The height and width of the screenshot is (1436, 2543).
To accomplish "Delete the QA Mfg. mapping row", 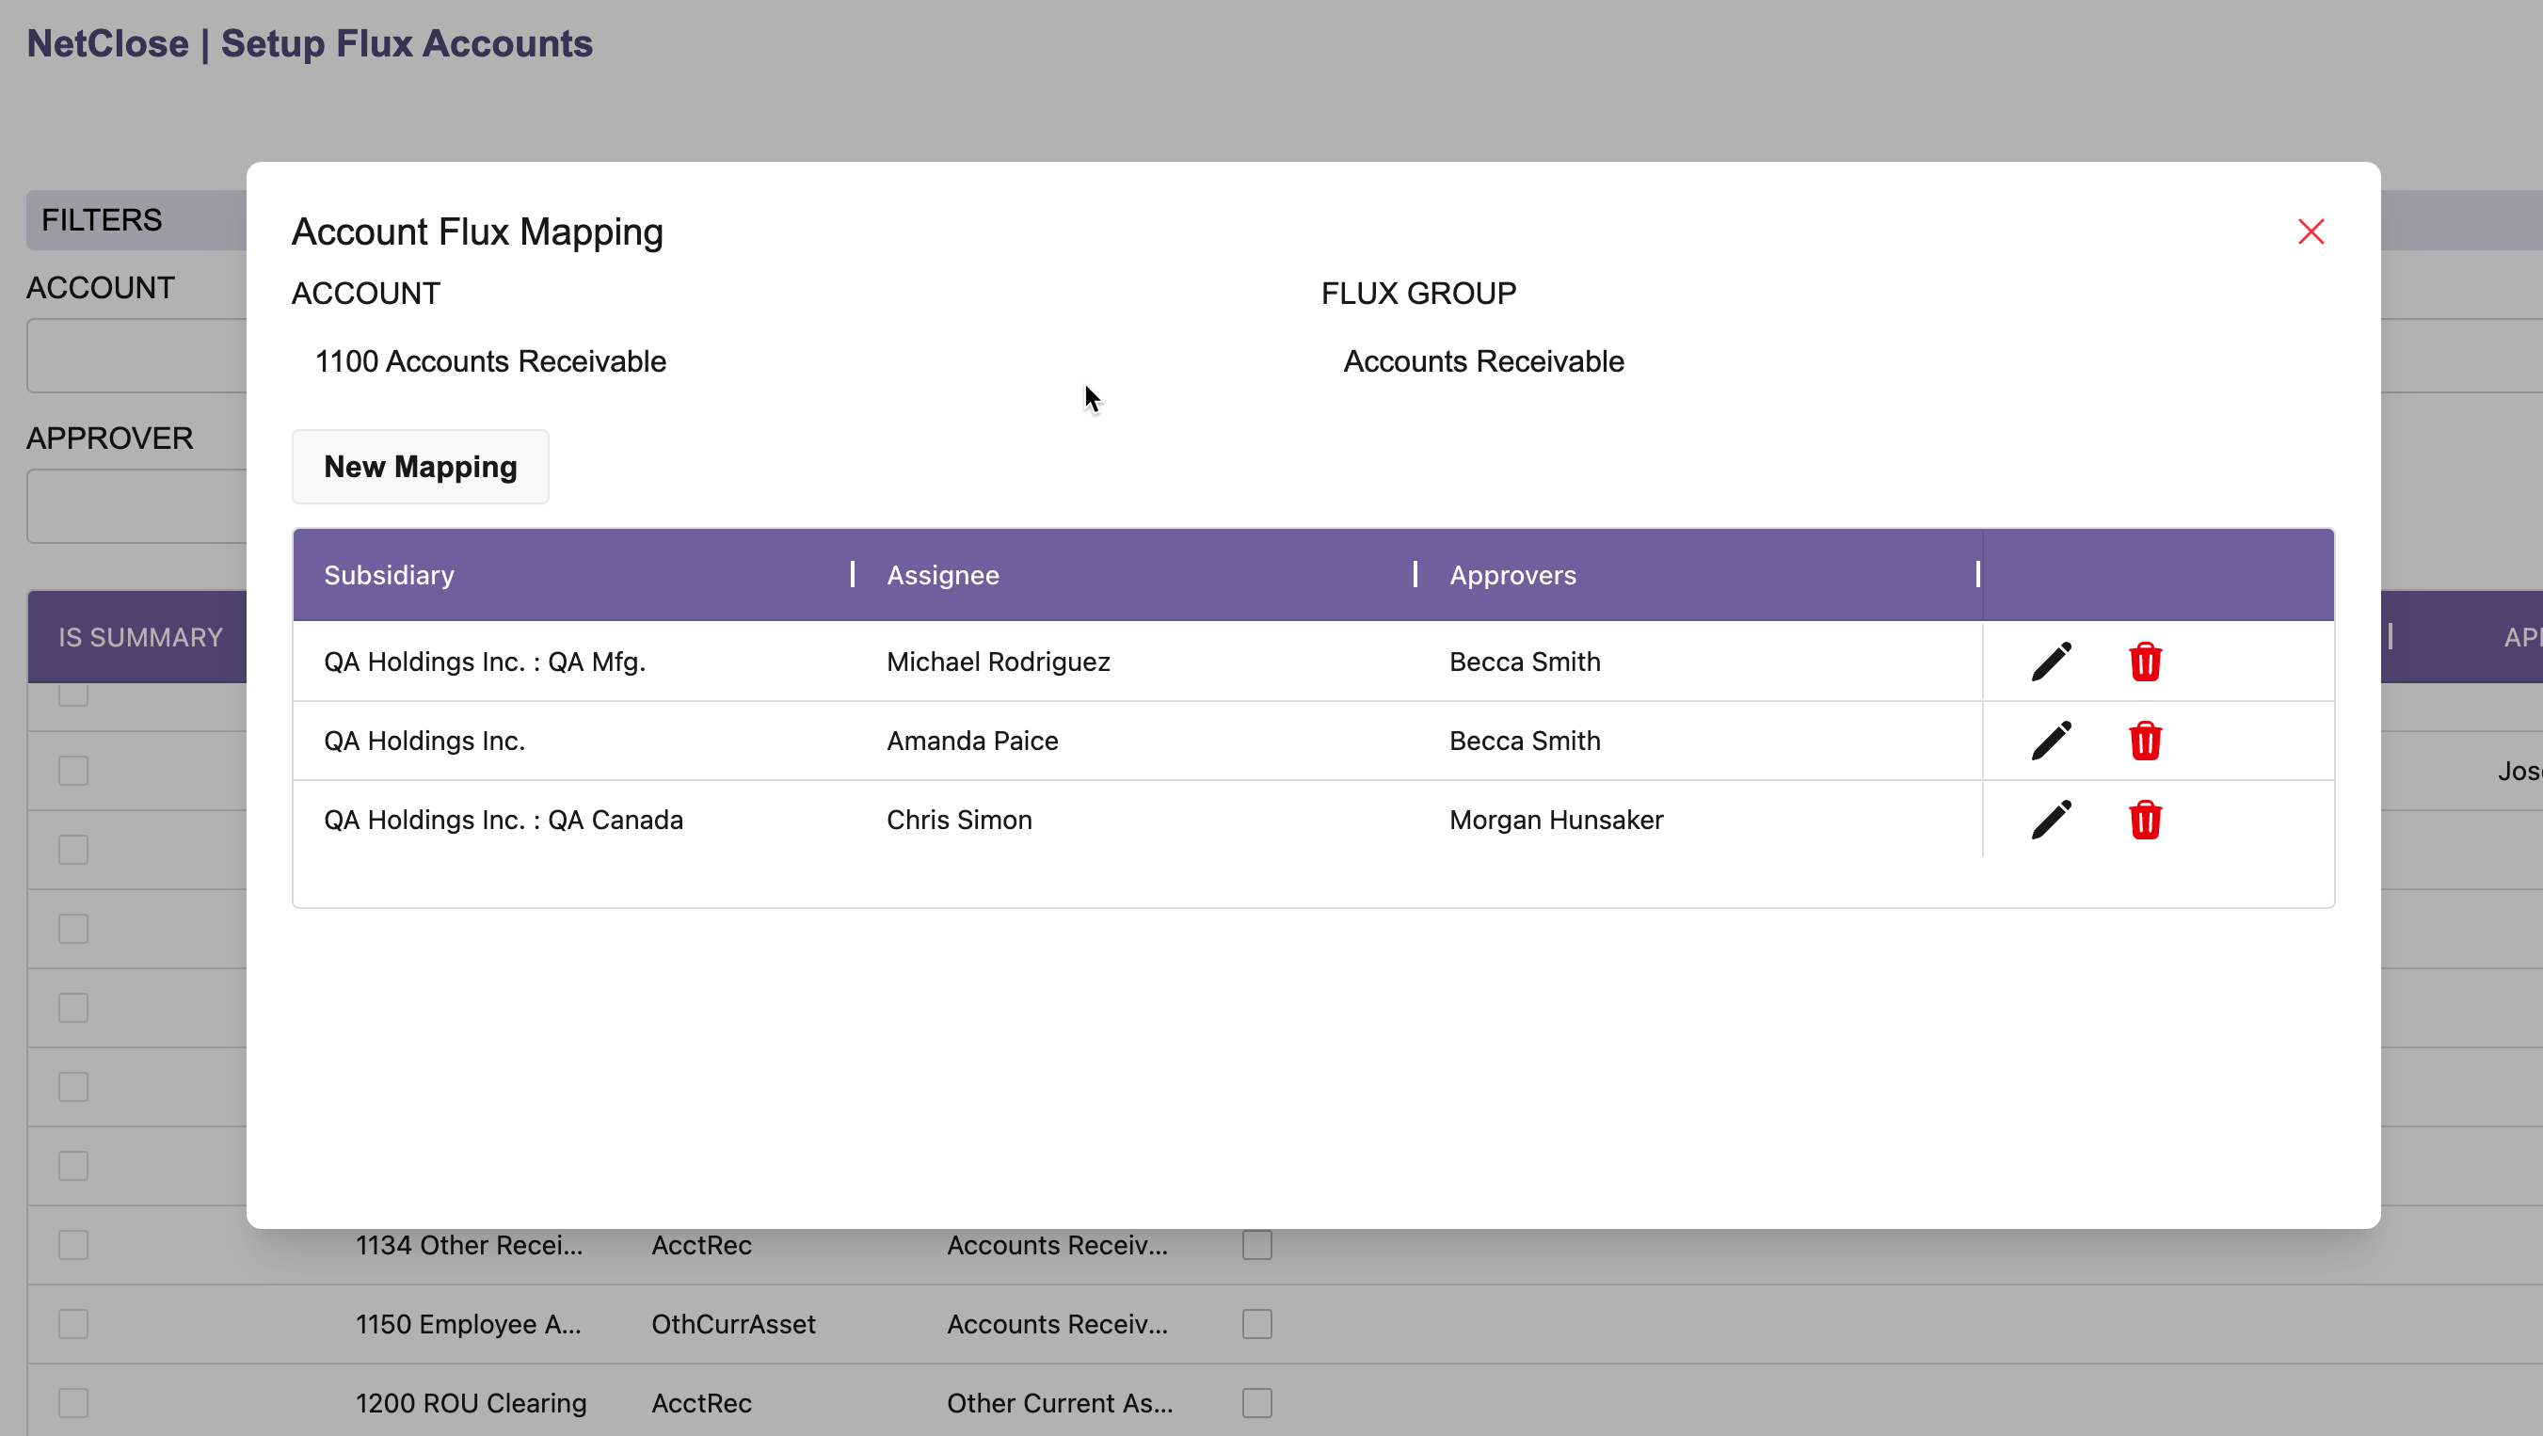I will click(2144, 662).
